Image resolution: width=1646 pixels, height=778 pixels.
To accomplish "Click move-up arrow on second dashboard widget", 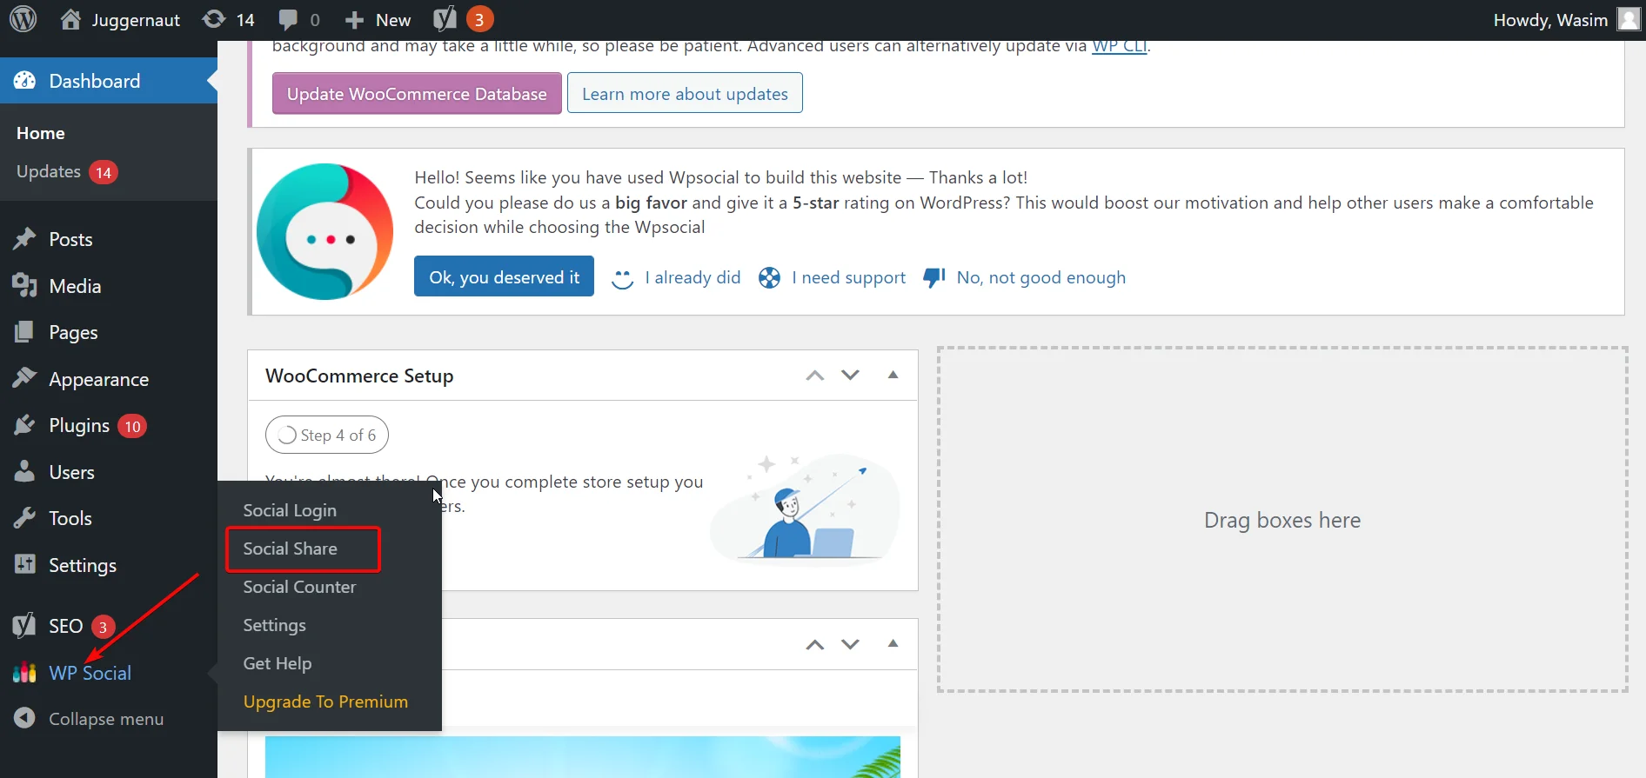I will pos(814,644).
